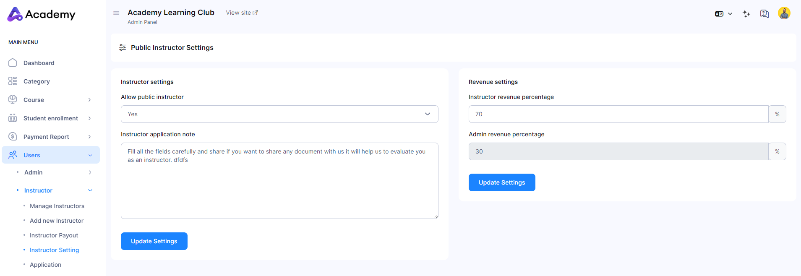Image resolution: width=801 pixels, height=276 pixels.
Task: Click the Academy logo icon
Action: click(x=15, y=14)
